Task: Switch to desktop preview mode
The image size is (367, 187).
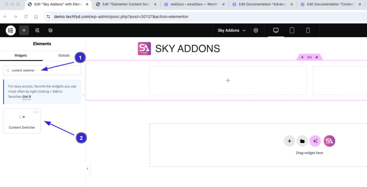Action: 276,30
